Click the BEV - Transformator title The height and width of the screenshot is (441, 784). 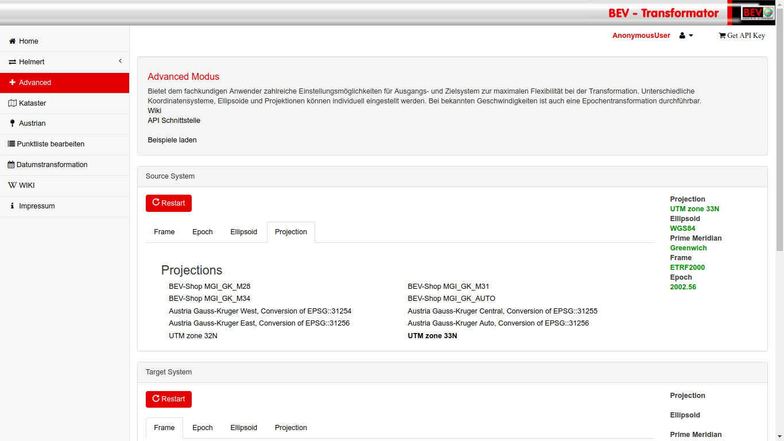[663, 13]
